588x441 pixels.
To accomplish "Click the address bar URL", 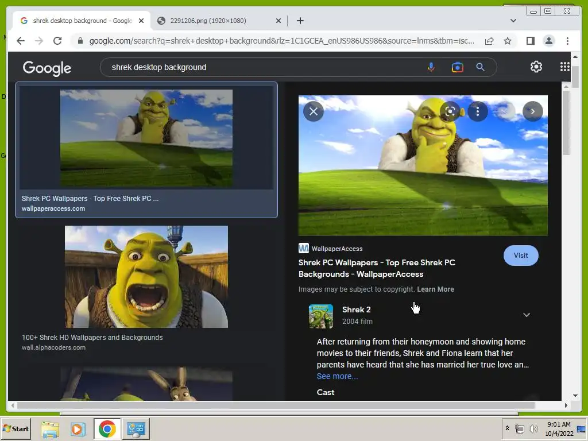I will pyautogui.click(x=281, y=41).
